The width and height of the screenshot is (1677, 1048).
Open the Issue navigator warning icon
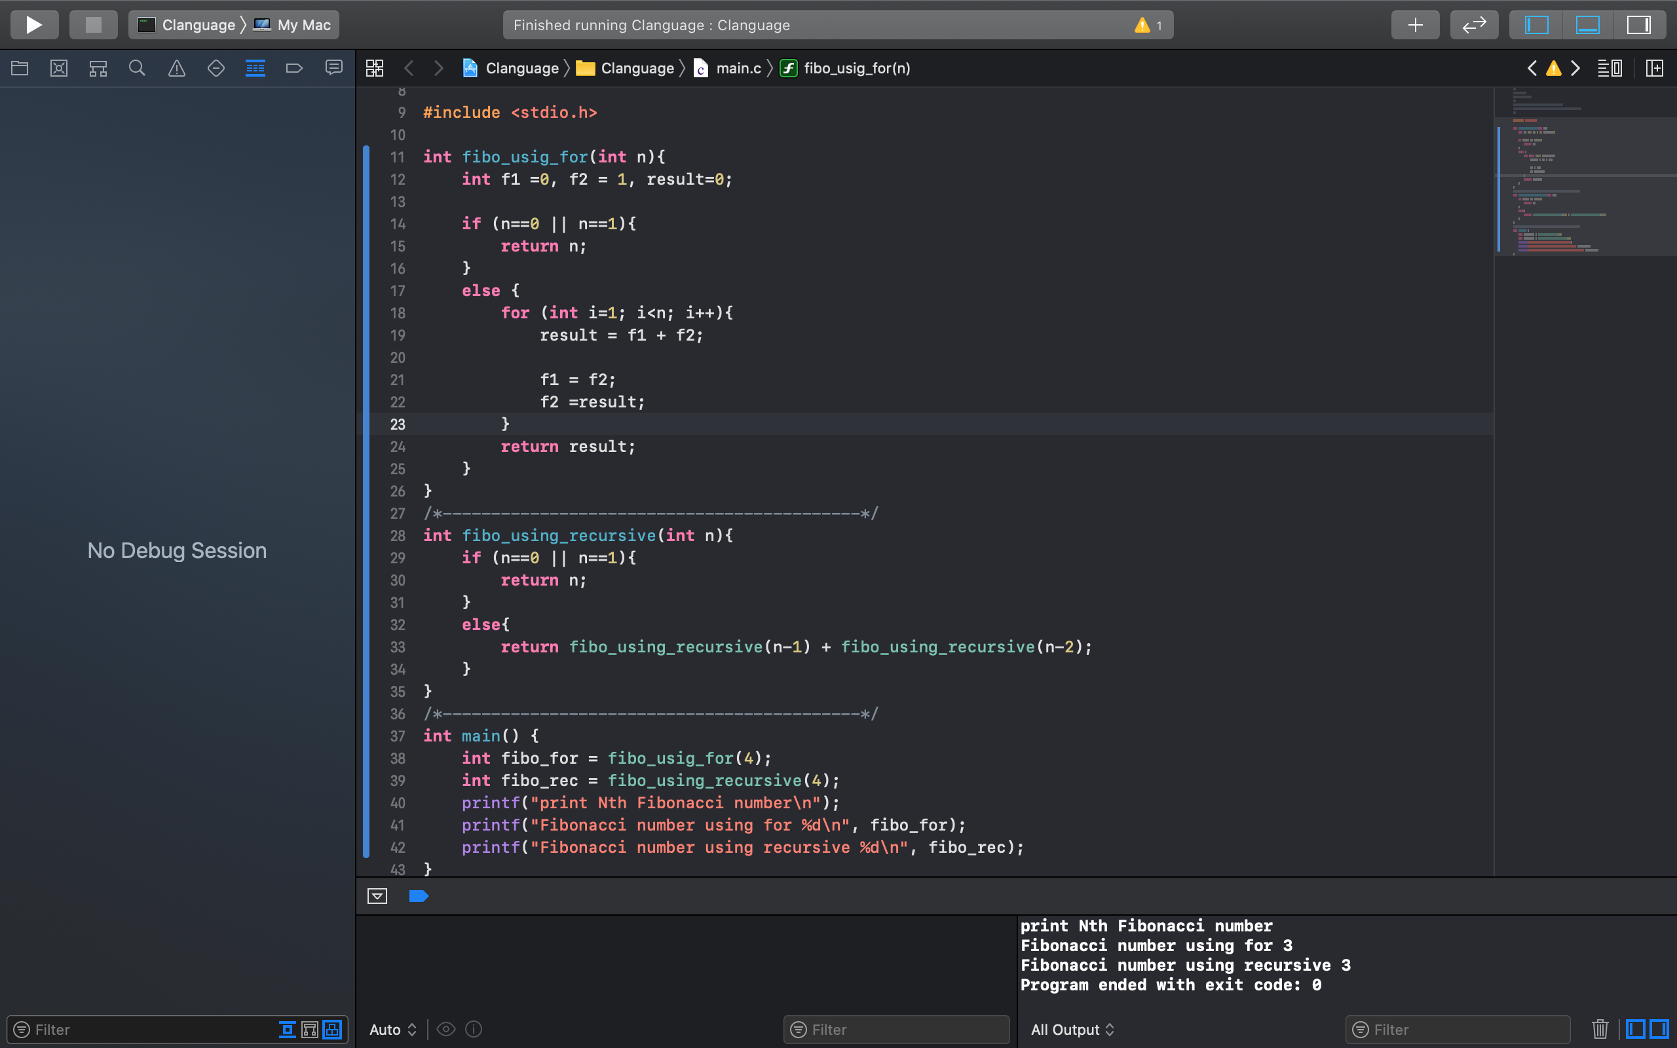click(x=177, y=68)
